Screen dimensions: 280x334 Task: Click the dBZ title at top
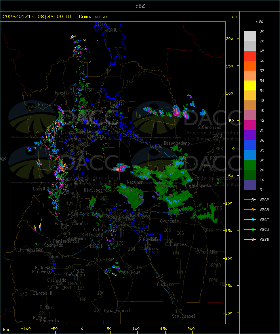tap(140, 5)
